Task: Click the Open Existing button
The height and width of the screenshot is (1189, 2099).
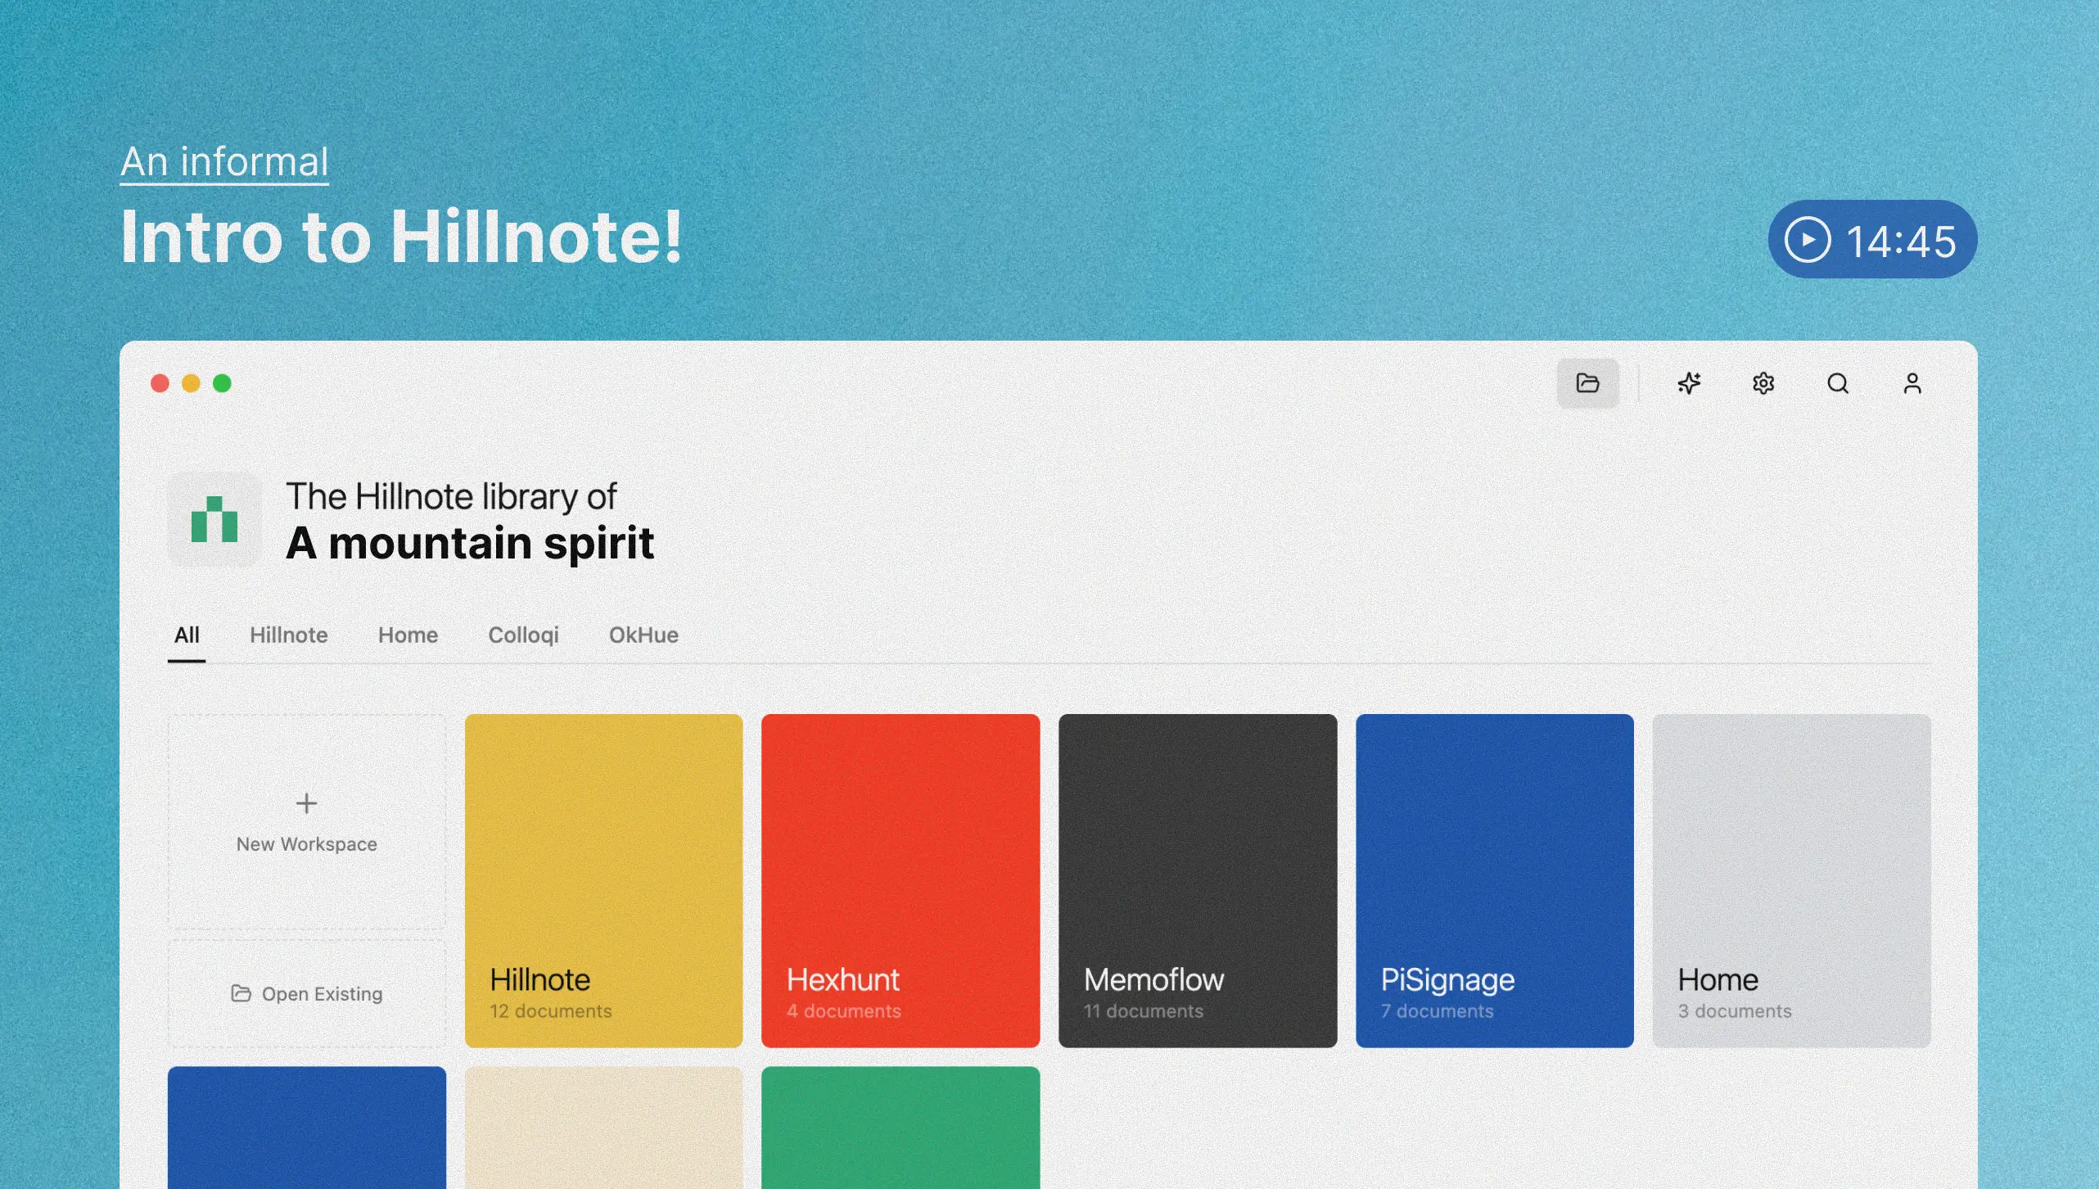Action: pyautogui.click(x=307, y=993)
